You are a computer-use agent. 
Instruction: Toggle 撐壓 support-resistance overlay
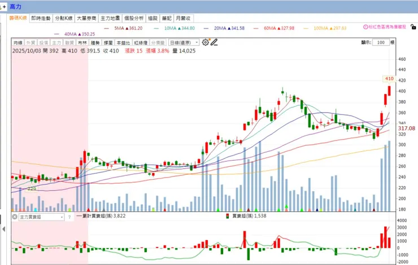(x=108, y=43)
